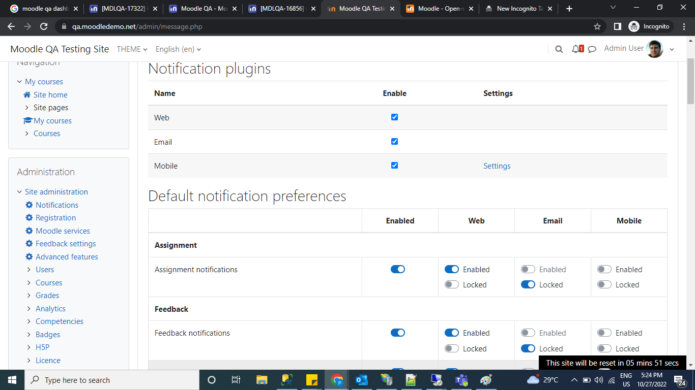This screenshot has width=695, height=390.
Task: Uncheck the Mobile notification plugin checkbox
Action: point(394,166)
